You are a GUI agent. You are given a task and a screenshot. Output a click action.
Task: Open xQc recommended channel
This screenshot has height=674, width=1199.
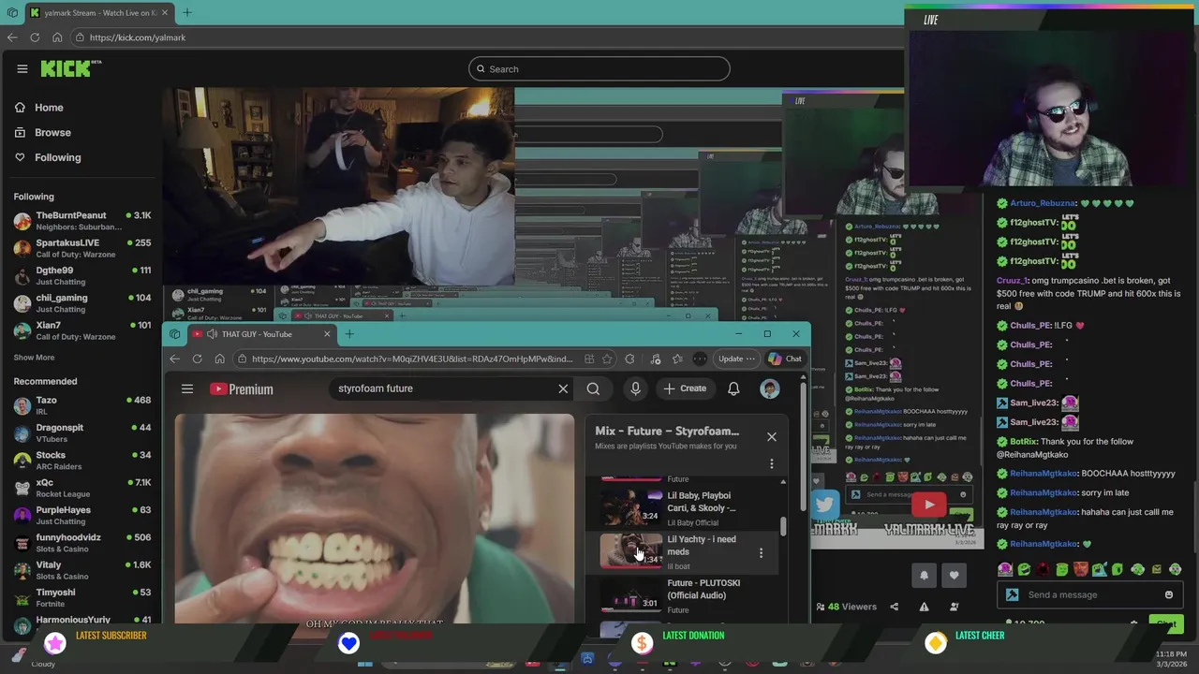pyautogui.click(x=81, y=488)
